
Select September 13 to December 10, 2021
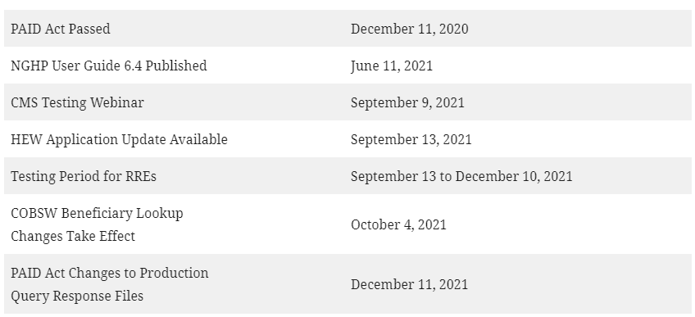point(461,176)
